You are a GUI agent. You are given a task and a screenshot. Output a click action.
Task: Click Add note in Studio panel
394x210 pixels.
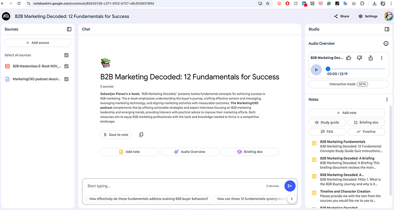click(x=347, y=113)
